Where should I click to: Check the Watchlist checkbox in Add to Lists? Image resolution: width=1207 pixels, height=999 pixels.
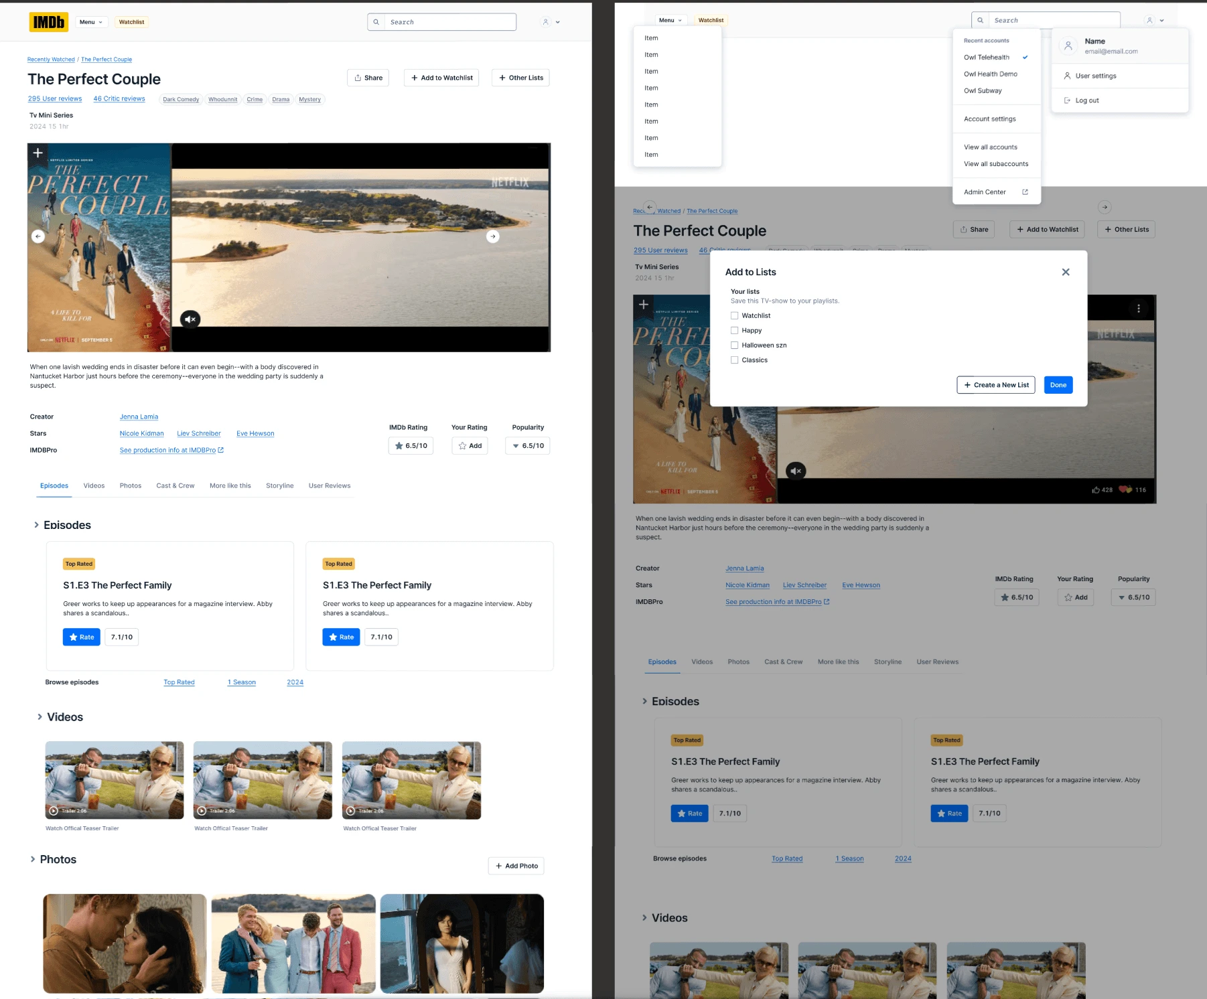(735, 315)
